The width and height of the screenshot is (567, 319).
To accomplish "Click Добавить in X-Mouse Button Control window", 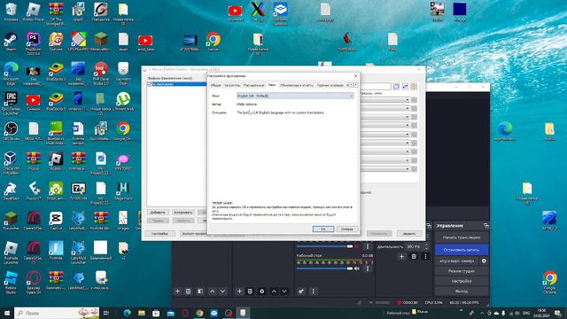I will (x=158, y=213).
